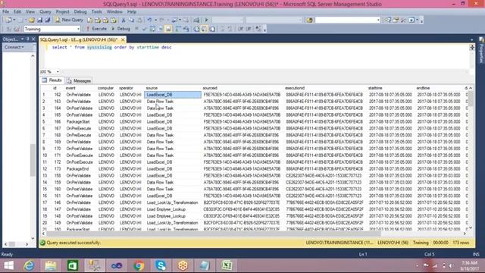Select the LoadExcel_DB cell in row 1
This screenshot has height=273, width=485.
(173, 95)
